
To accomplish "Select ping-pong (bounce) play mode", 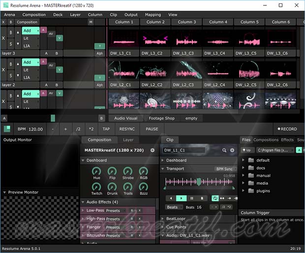I will coord(222,198).
